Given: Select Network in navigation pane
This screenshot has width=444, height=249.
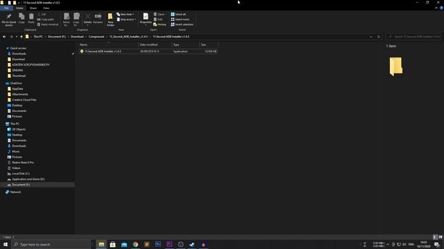Looking at the screenshot, I should (x=15, y=192).
